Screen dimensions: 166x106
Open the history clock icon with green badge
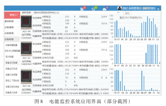[x=93, y=9]
